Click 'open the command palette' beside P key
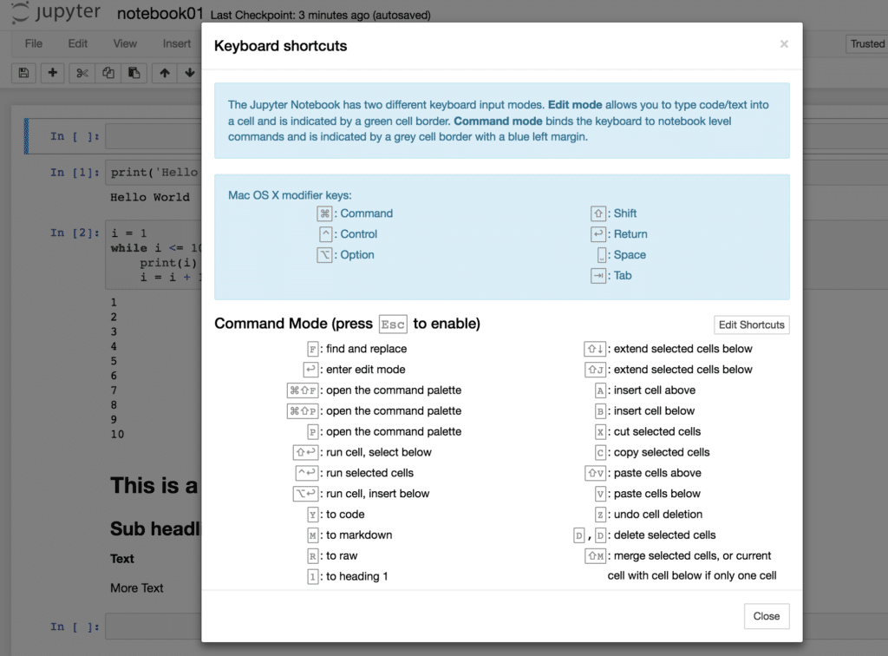The width and height of the screenshot is (888, 656). click(x=394, y=431)
